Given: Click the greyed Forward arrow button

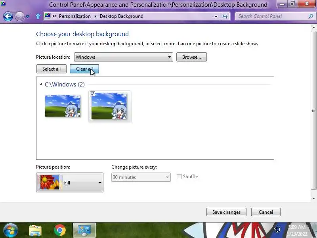Looking at the screenshot, I should 19,16.
